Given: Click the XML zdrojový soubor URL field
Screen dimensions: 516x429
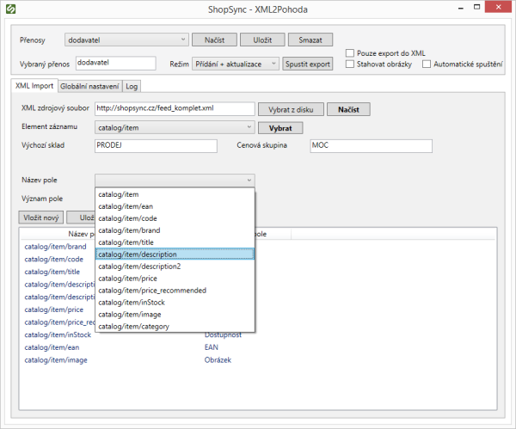Looking at the screenshot, I should coord(175,109).
